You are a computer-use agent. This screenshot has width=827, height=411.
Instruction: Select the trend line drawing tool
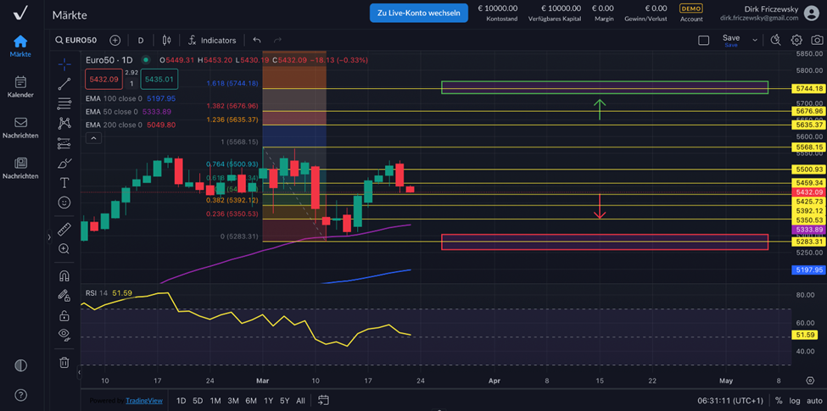(x=64, y=84)
